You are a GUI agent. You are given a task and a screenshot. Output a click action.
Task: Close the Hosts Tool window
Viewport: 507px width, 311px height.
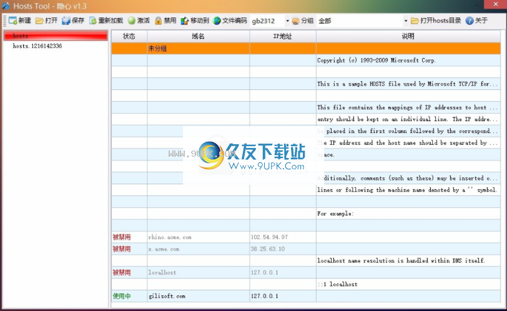[x=495, y=4]
